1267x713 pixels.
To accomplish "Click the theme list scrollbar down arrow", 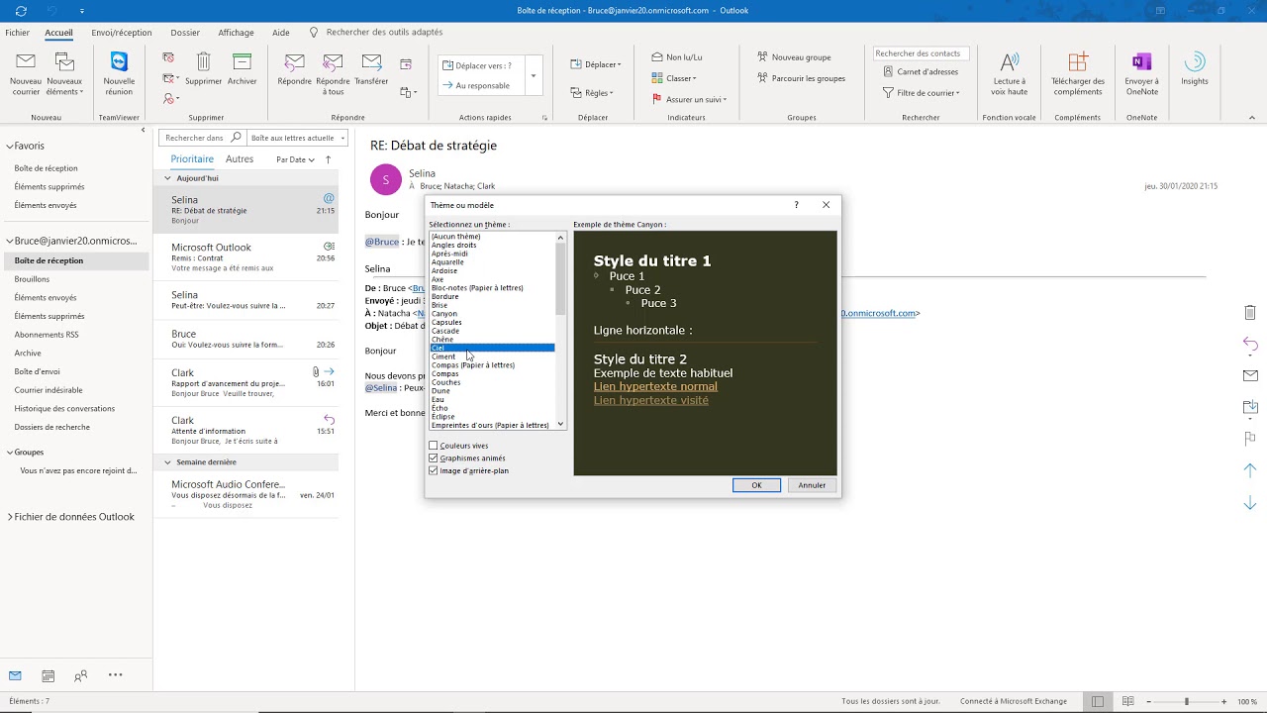I will (x=560, y=424).
